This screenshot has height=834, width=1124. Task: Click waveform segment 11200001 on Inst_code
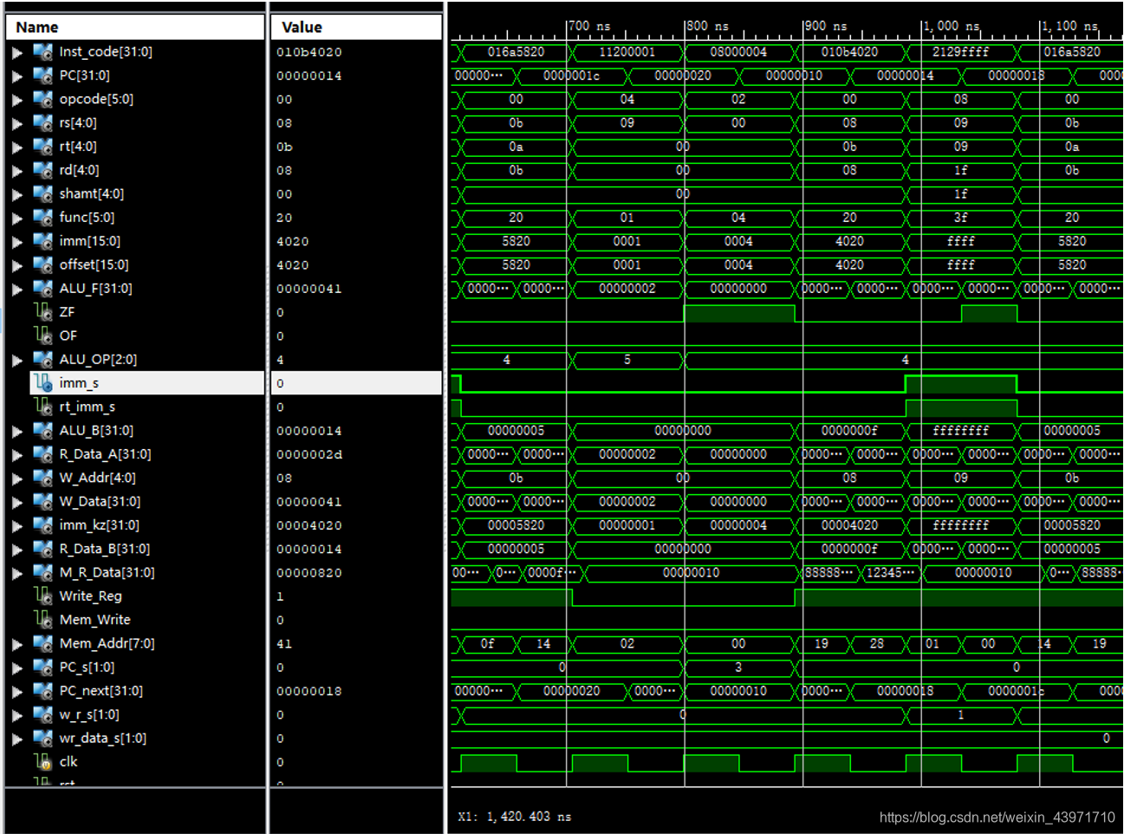click(x=627, y=52)
